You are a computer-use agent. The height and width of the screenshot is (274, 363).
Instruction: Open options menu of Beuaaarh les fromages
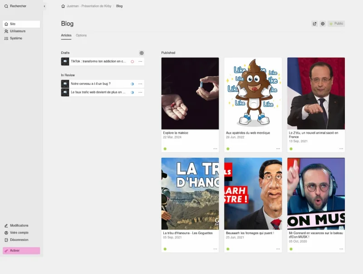(278, 249)
